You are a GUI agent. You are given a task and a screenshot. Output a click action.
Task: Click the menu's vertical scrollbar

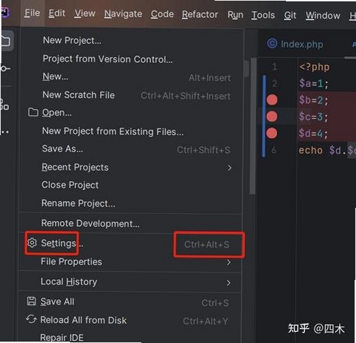pyautogui.click(x=252, y=126)
